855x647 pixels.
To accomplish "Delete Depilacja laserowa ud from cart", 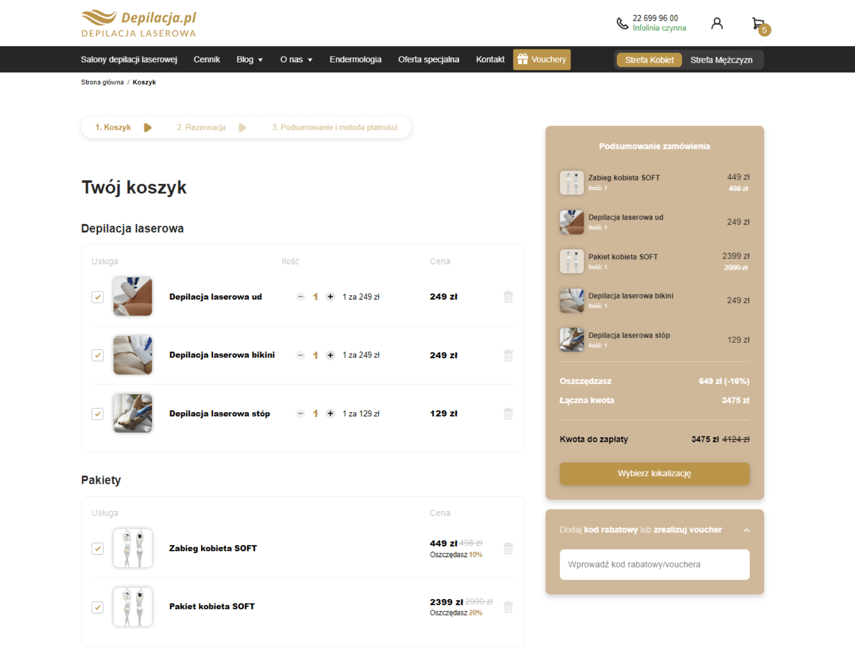I will click(508, 297).
